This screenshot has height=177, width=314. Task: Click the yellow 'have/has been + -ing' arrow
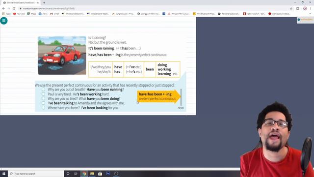pos(158,96)
